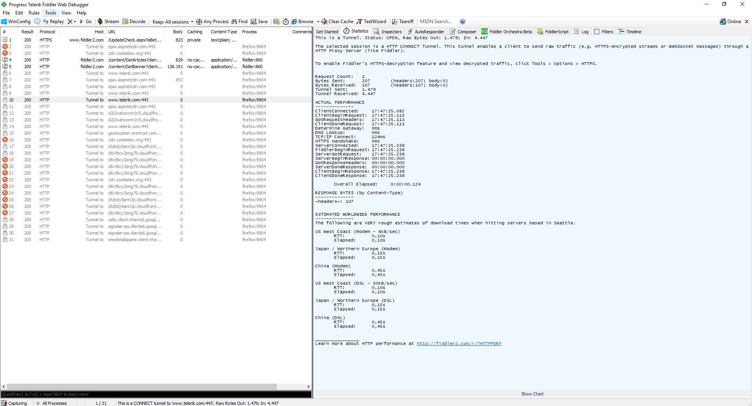Expand the Browse dropdown arrow
This screenshot has height=406, width=752.
(318, 22)
